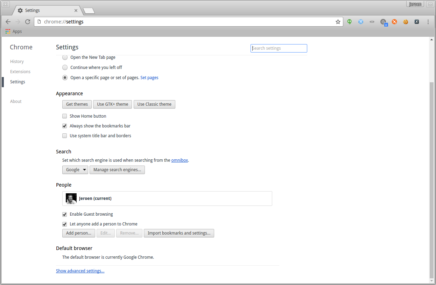Close the Settings tab

[76, 11]
